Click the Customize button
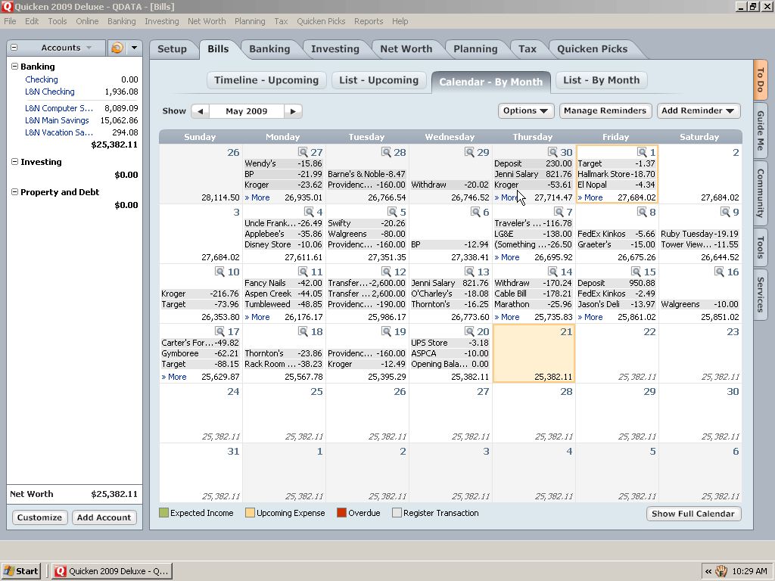Image resolution: width=775 pixels, height=581 pixels. click(x=39, y=517)
